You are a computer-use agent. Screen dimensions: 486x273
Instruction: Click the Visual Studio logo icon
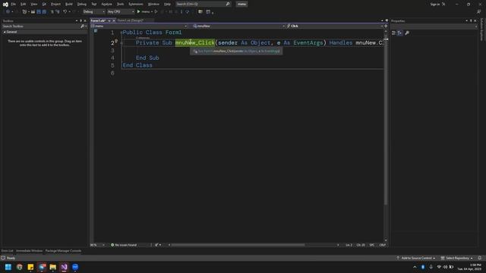click(x=5, y=5)
